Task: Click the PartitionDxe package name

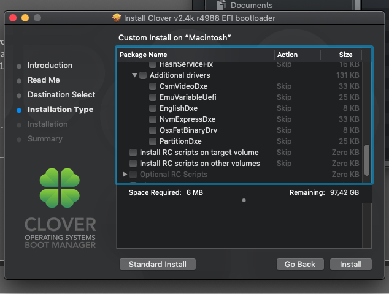Action: coord(180,141)
